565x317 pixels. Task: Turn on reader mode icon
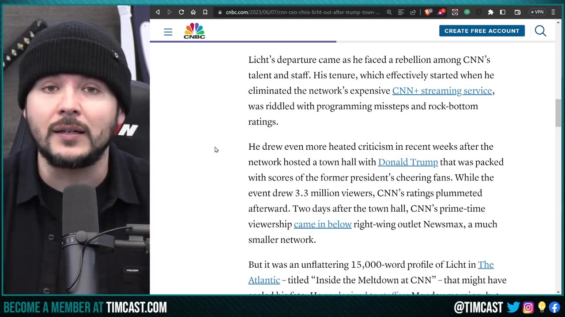401,12
